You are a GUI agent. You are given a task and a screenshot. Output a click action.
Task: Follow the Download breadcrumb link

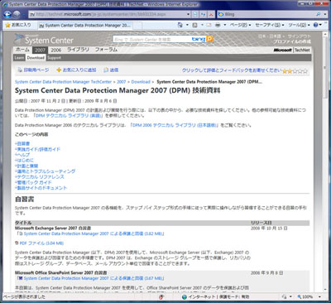[x=141, y=82]
